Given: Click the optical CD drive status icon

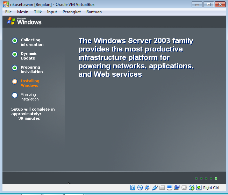Looking at the screenshot, I should 140,188.
